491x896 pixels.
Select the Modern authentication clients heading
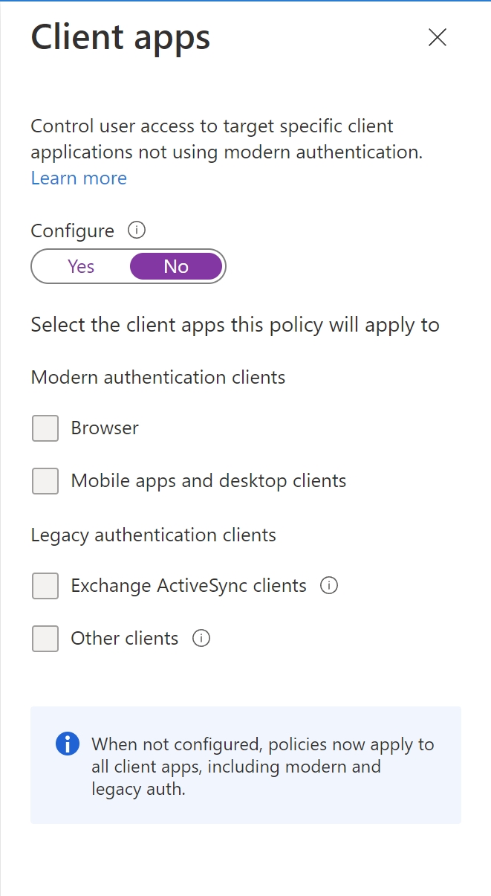(157, 377)
